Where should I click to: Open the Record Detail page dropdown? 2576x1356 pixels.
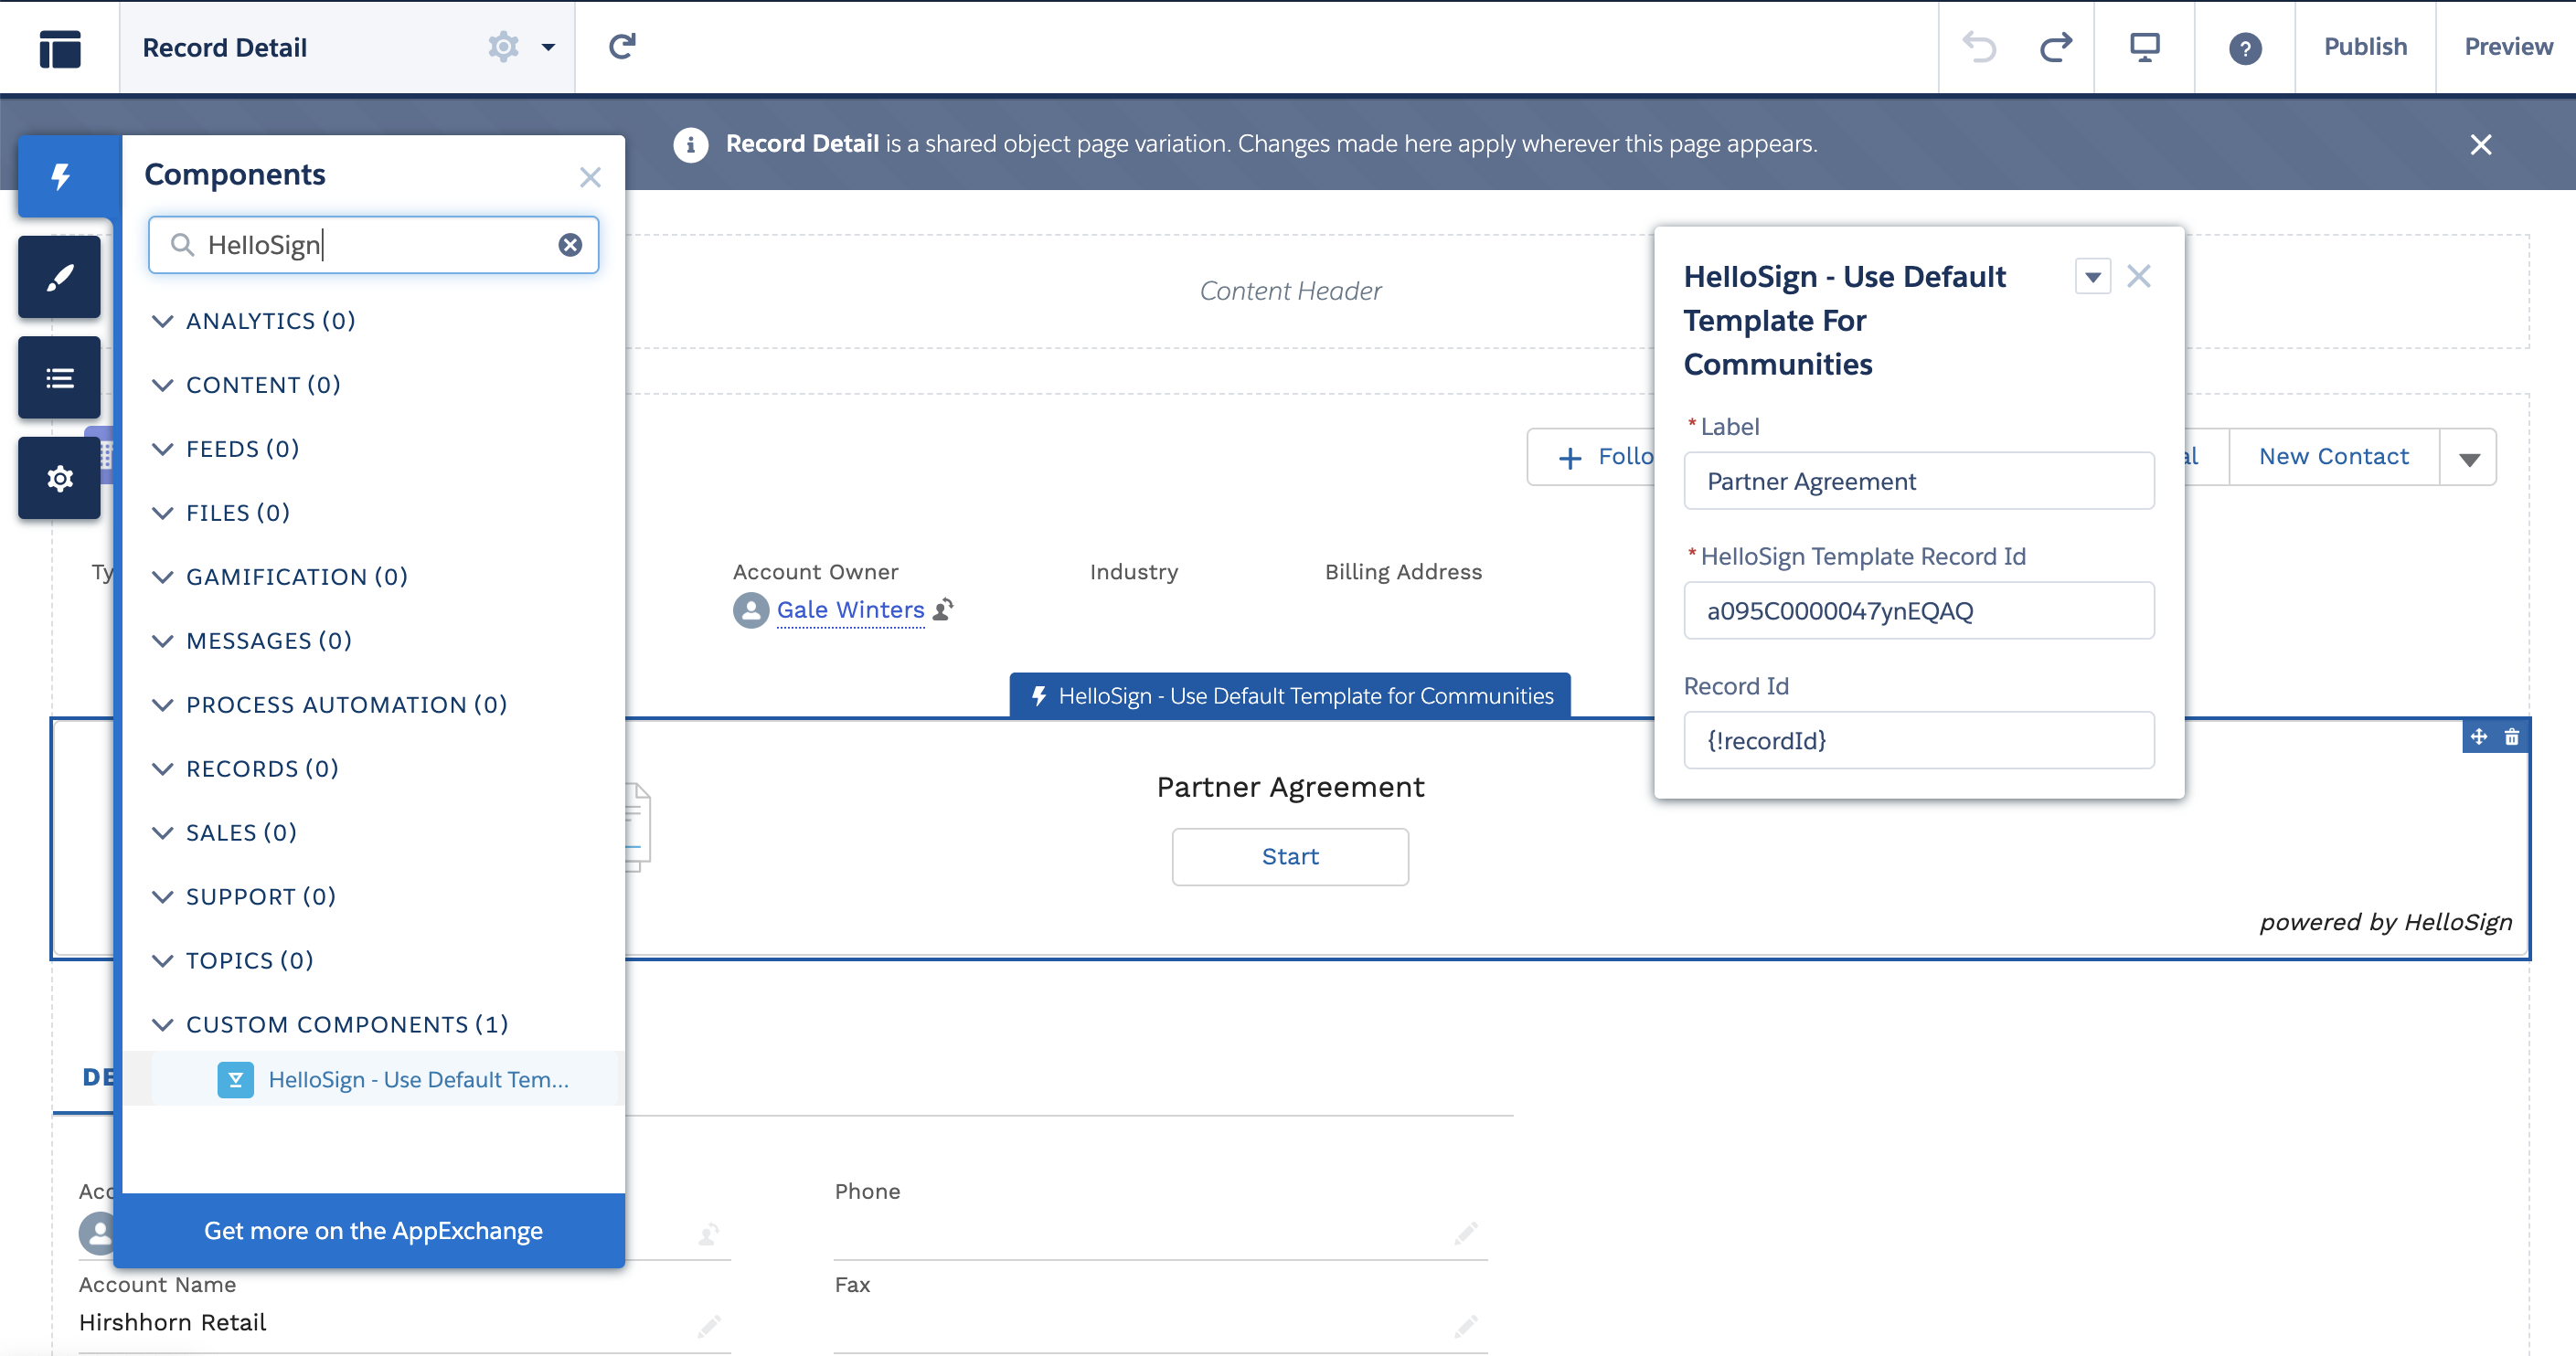tap(548, 47)
